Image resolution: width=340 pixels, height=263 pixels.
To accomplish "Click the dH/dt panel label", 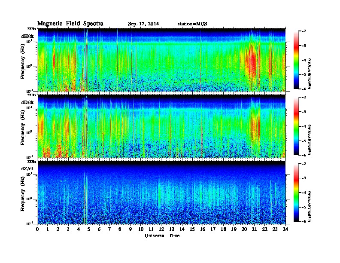I will pos(27,36).
